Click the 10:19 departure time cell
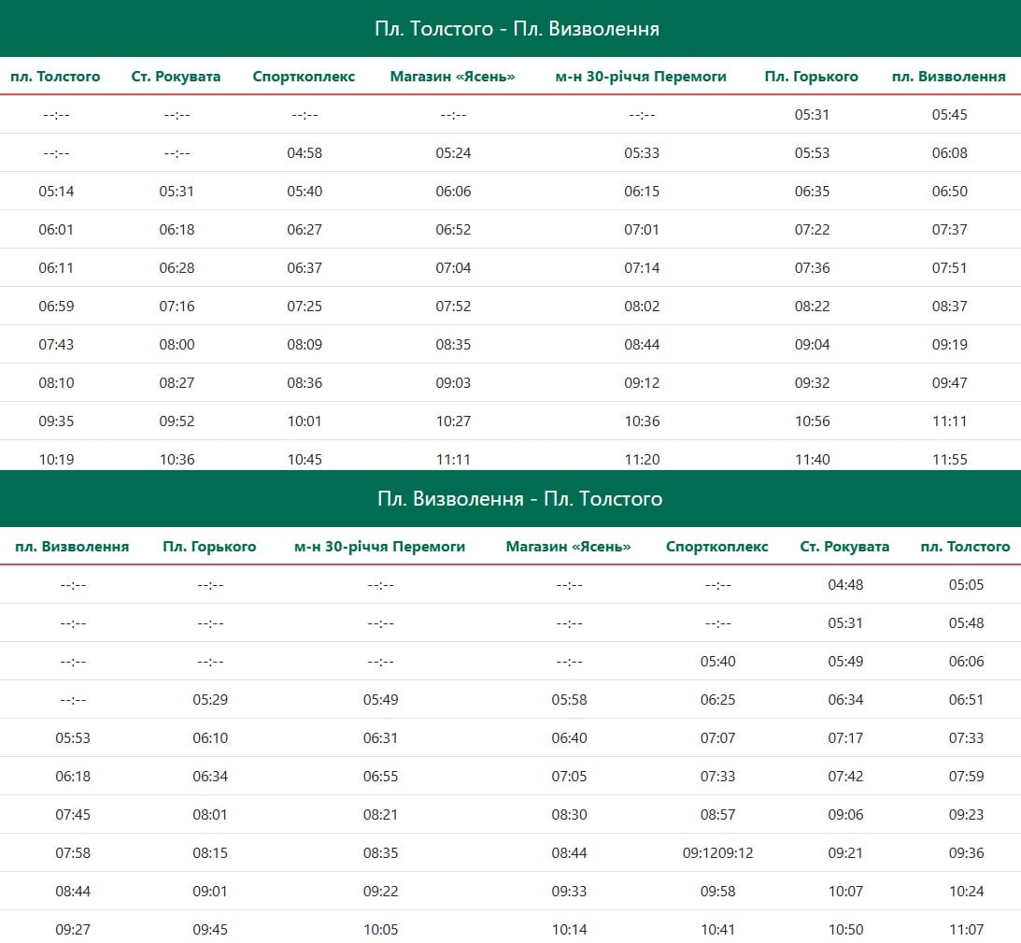 56,460
